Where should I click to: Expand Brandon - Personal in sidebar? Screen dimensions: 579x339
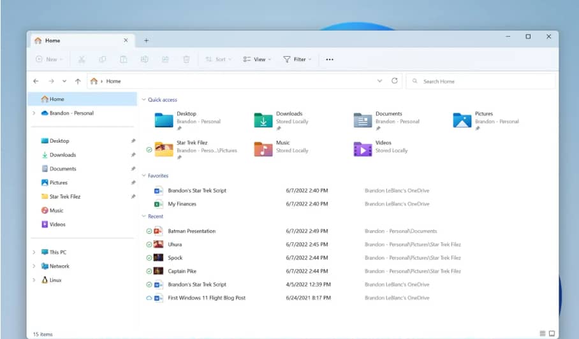click(34, 113)
